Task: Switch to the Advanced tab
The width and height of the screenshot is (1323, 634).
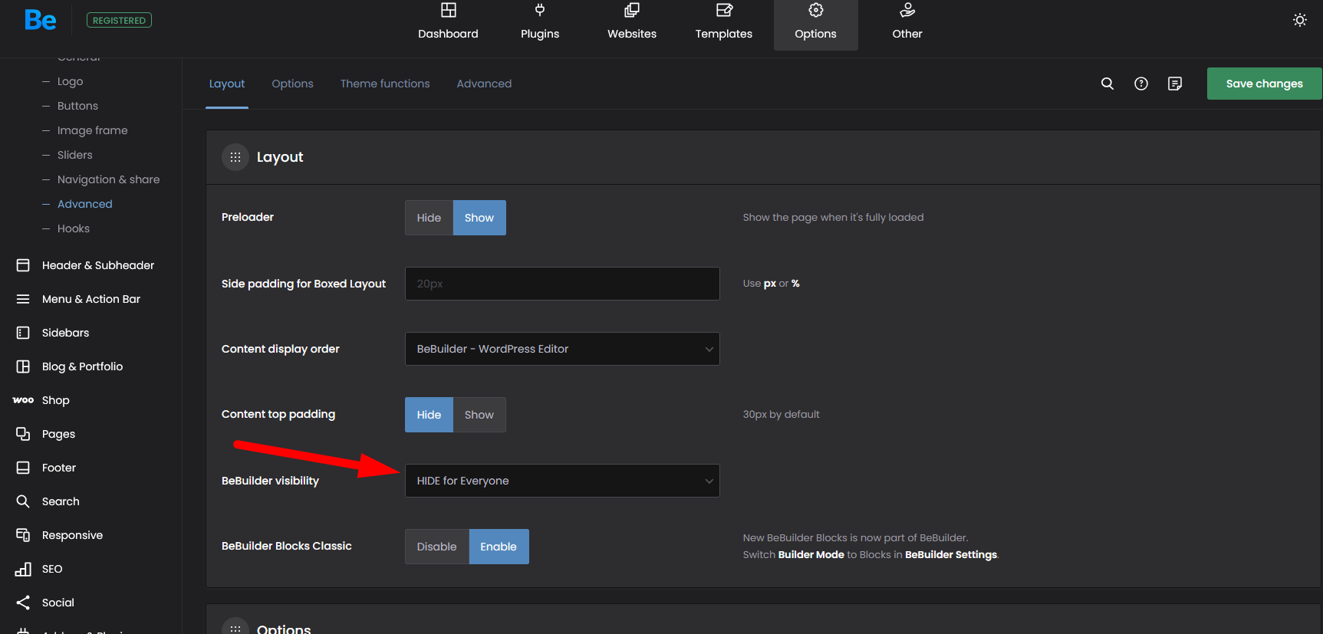Action: pyautogui.click(x=484, y=84)
